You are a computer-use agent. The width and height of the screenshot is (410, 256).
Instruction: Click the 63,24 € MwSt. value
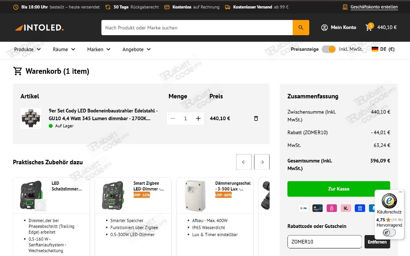click(382, 145)
